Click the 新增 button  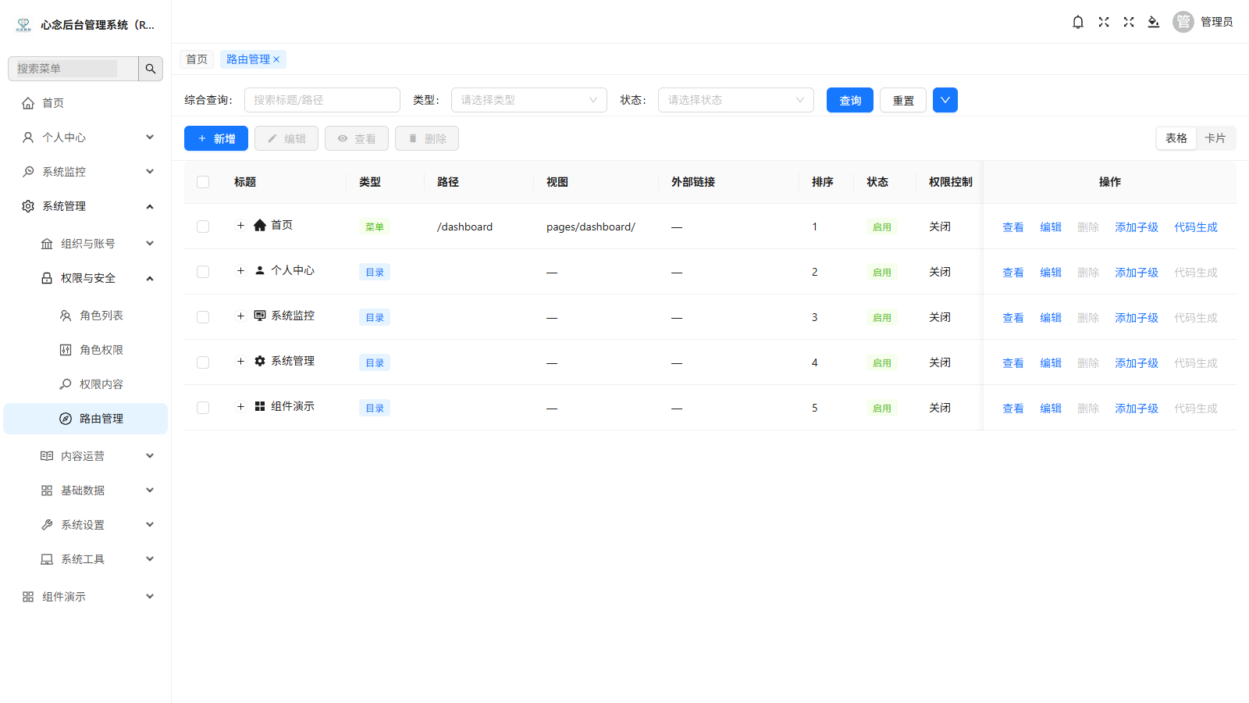[x=216, y=138]
